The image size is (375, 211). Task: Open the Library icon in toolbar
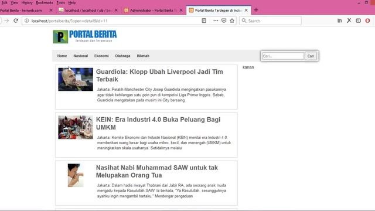(x=340, y=21)
